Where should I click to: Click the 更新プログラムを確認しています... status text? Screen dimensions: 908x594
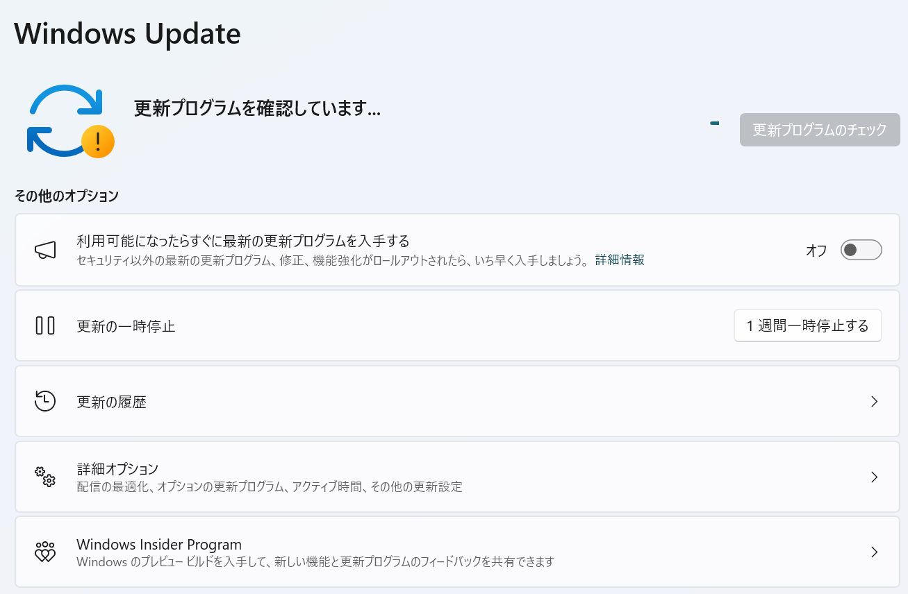point(257,108)
